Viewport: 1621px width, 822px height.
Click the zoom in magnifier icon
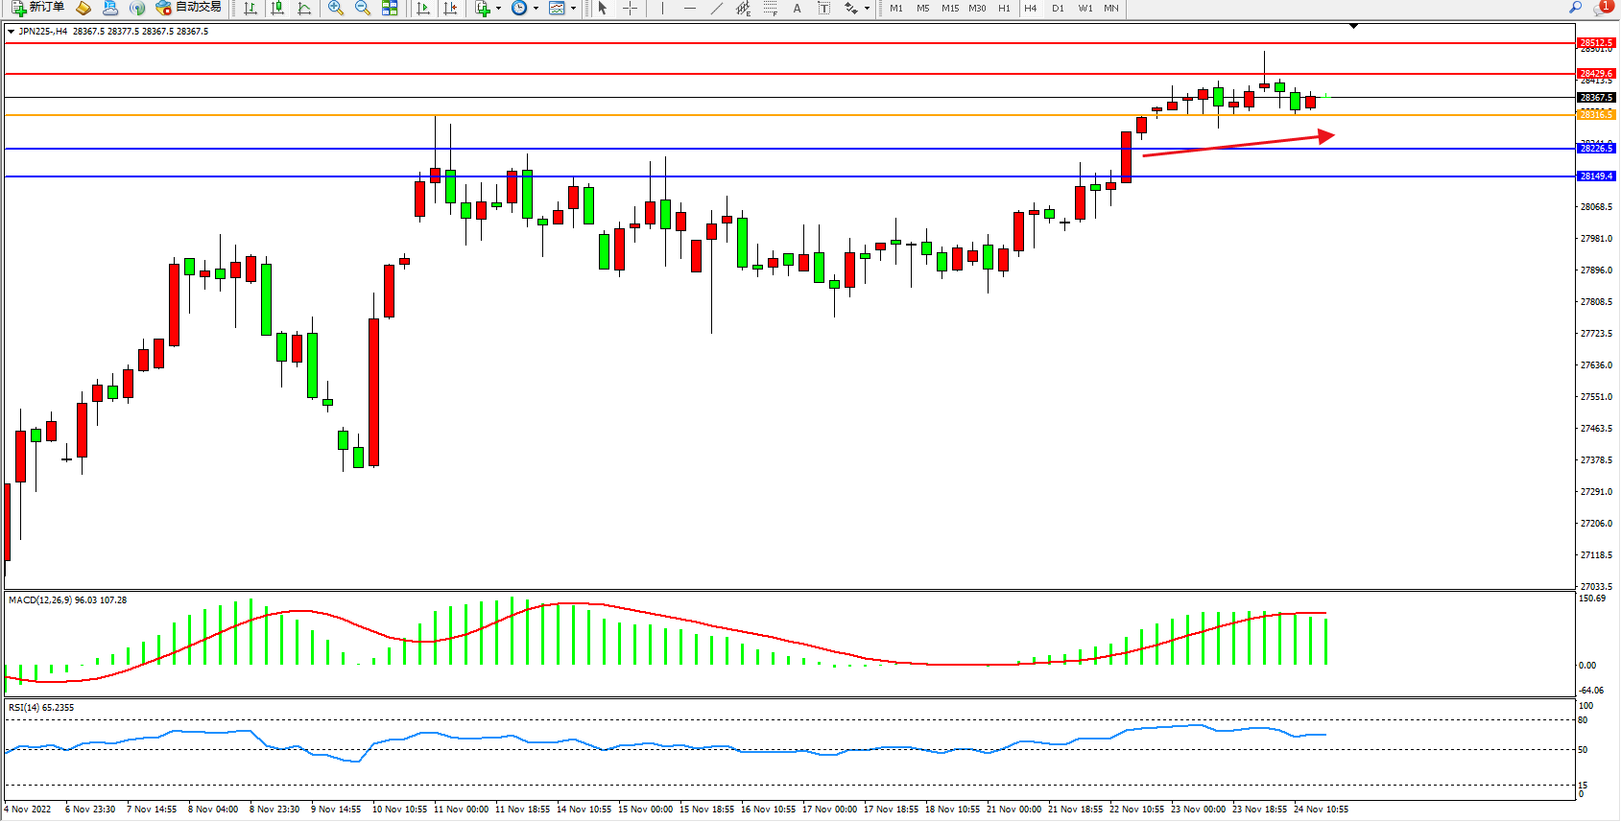pyautogui.click(x=336, y=8)
